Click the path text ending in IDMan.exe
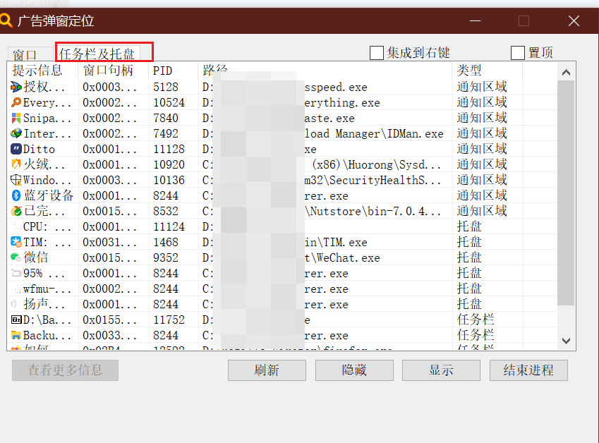Image resolution: width=599 pixels, height=443 pixels. pyautogui.click(x=374, y=133)
